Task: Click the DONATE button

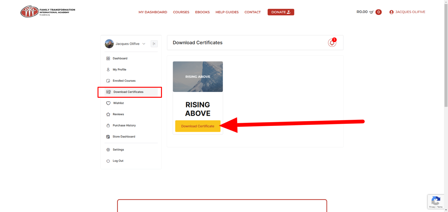Action: coord(281,12)
